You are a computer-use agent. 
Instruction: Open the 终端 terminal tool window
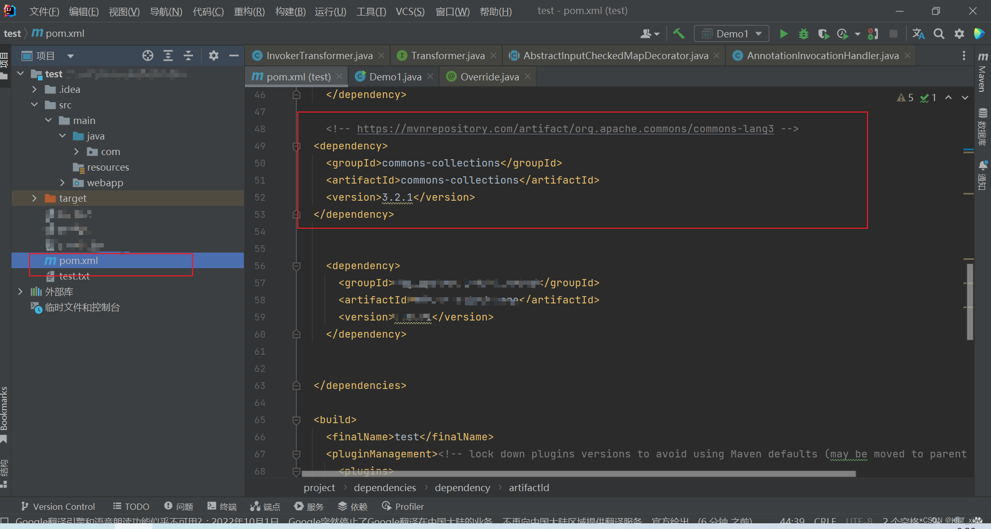(x=222, y=507)
